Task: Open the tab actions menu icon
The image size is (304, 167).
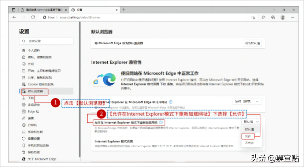Action: pos(14,10)
